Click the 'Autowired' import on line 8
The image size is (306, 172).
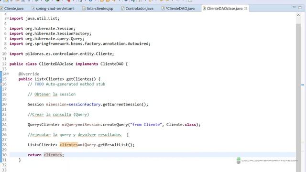pos(138,43)
